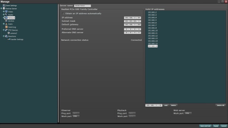Click Add to add IP address
The image size is (228, 128).
(x=166, y=105)
